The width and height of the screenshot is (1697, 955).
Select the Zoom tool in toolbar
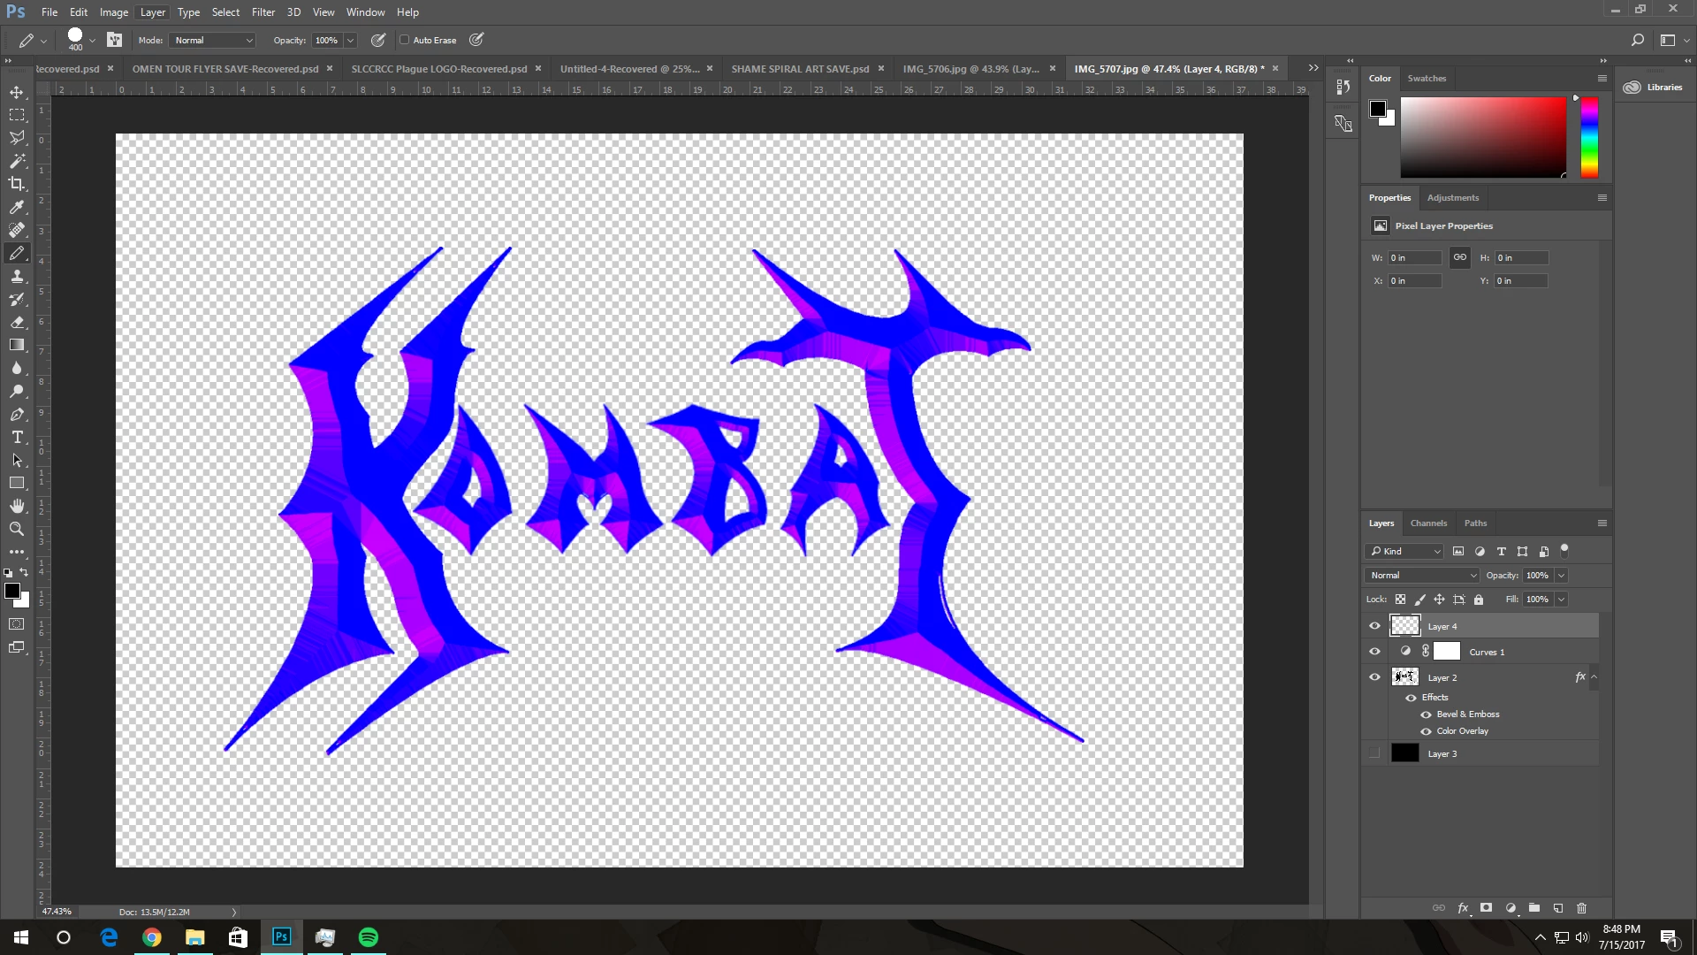[17, 529]
